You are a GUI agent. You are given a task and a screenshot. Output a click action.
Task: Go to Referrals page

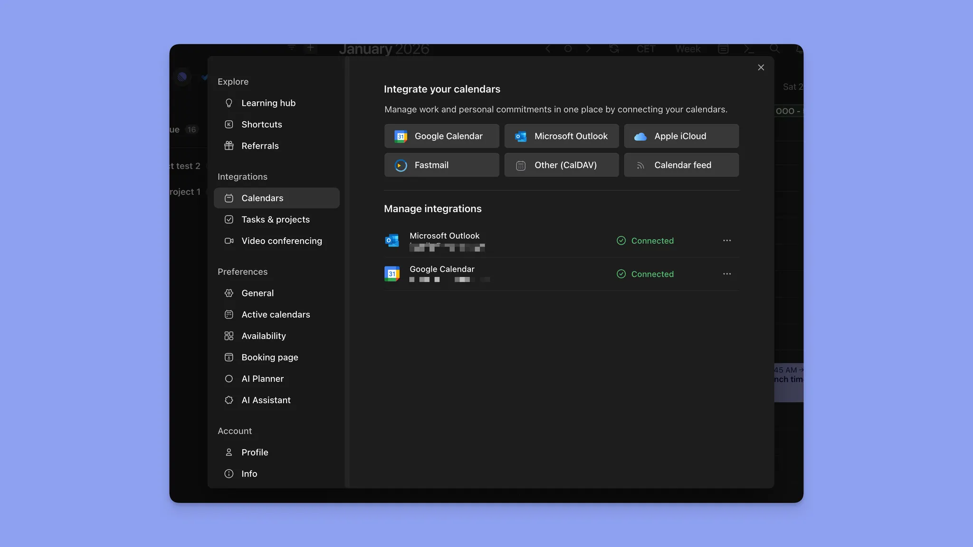[x=260, y=146]
